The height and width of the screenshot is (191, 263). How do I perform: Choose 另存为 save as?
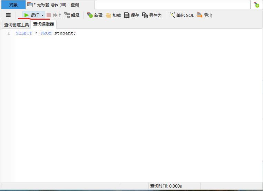coord(152,15)
